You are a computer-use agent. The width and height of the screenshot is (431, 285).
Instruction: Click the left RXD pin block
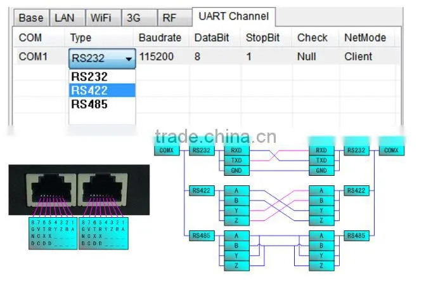click(236, 150)
